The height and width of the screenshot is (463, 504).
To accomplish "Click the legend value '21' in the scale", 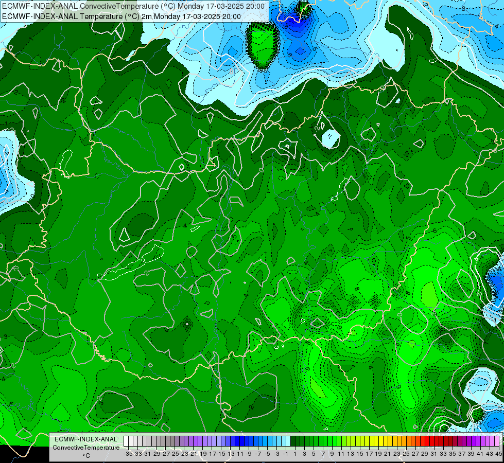I will click(387, 454).
